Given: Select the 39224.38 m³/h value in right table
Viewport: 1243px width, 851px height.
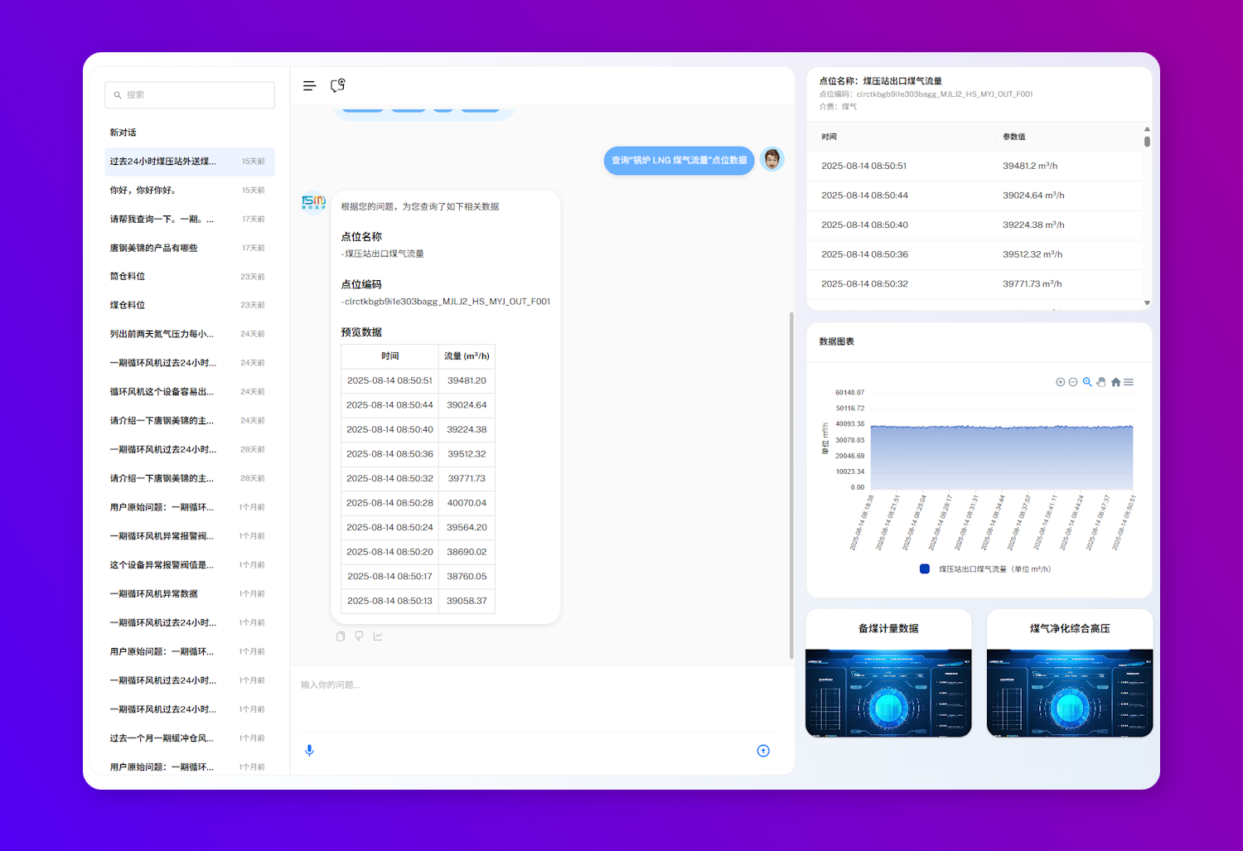Looking at the screenshot, I should (x=1033, y=225).
